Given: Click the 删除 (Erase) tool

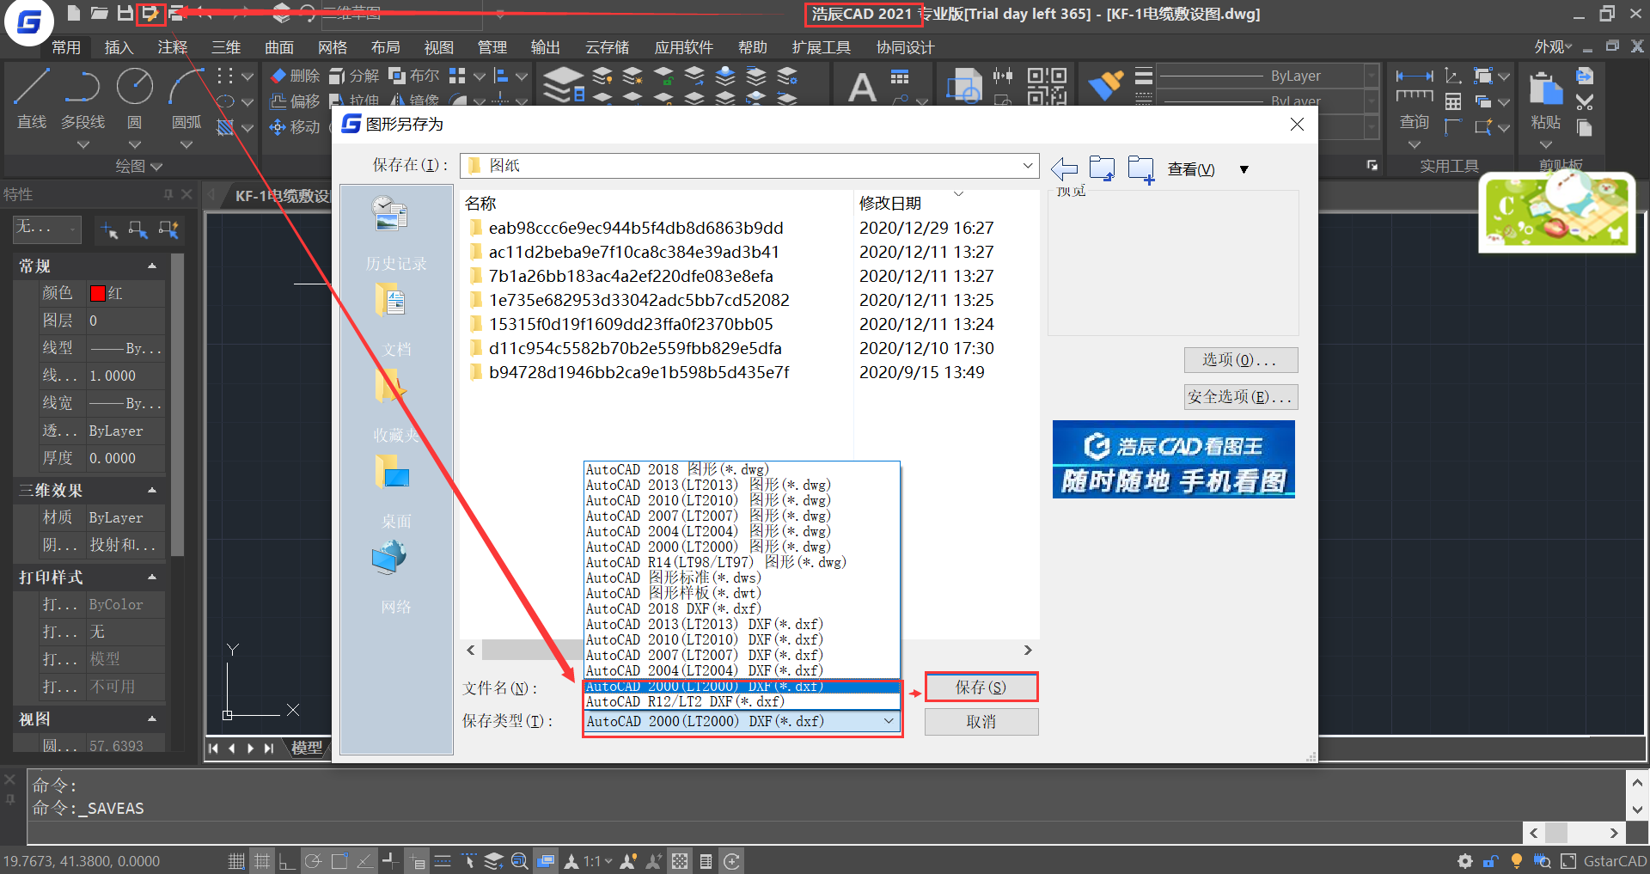Looking at the screenshot, I should tap(295, 76).
